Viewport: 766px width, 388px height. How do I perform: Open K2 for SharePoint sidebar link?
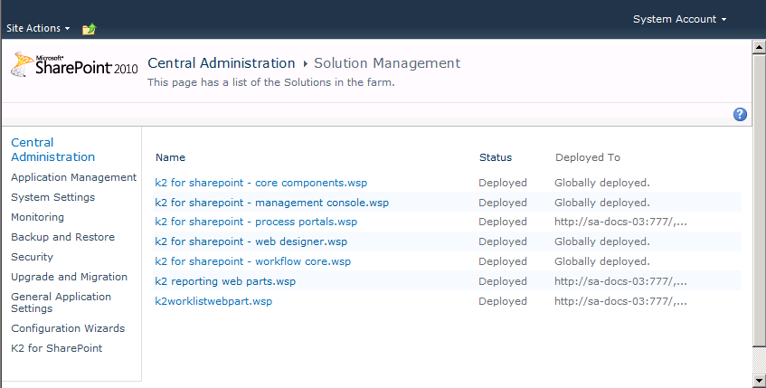pos(57,348)
